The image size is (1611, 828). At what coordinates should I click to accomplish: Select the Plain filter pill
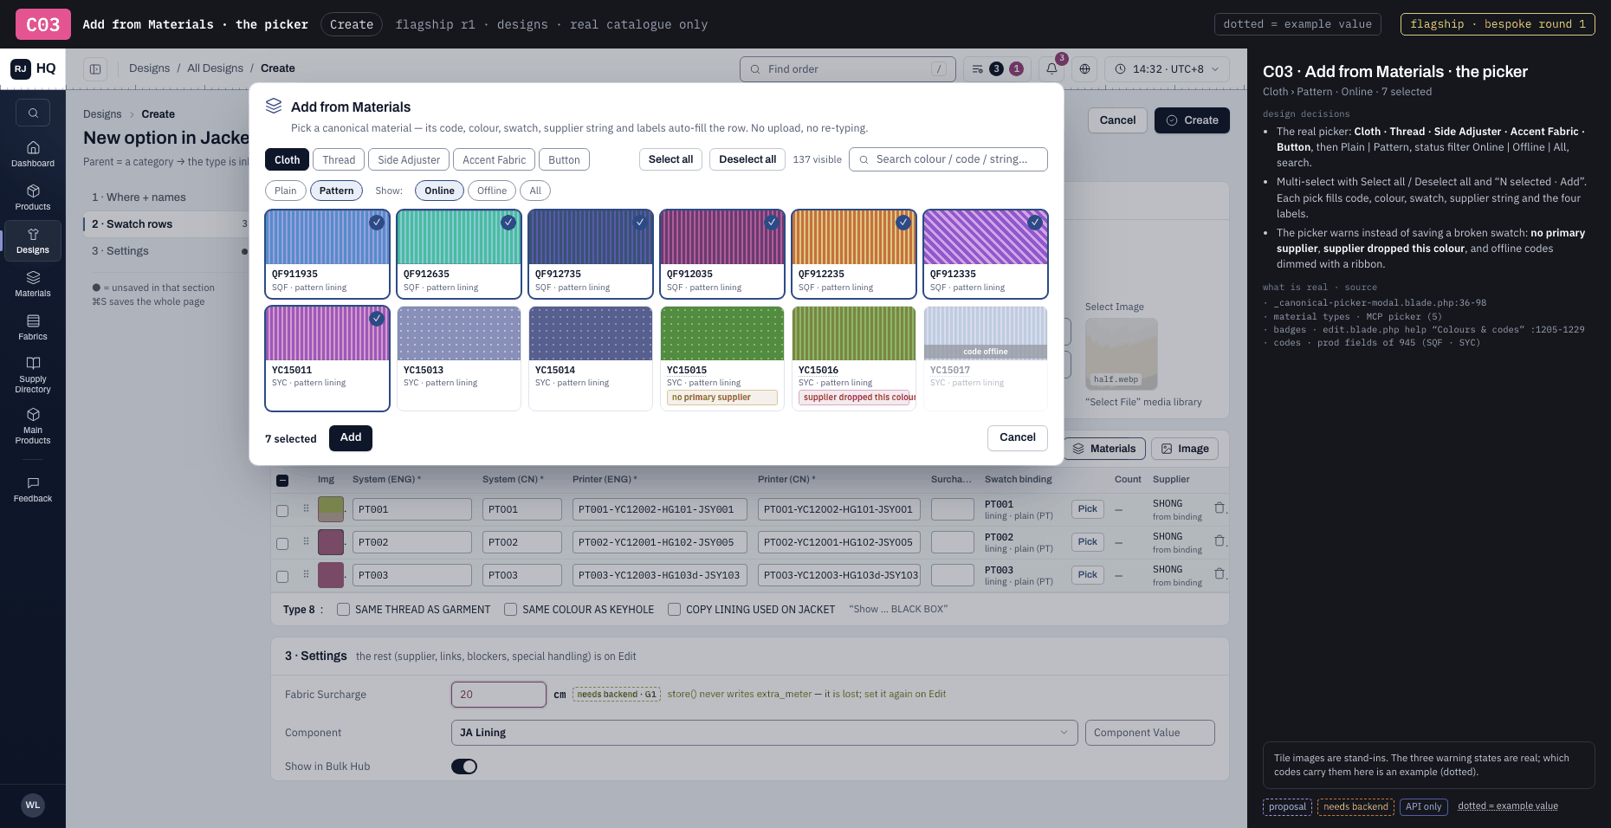point(286,191)
